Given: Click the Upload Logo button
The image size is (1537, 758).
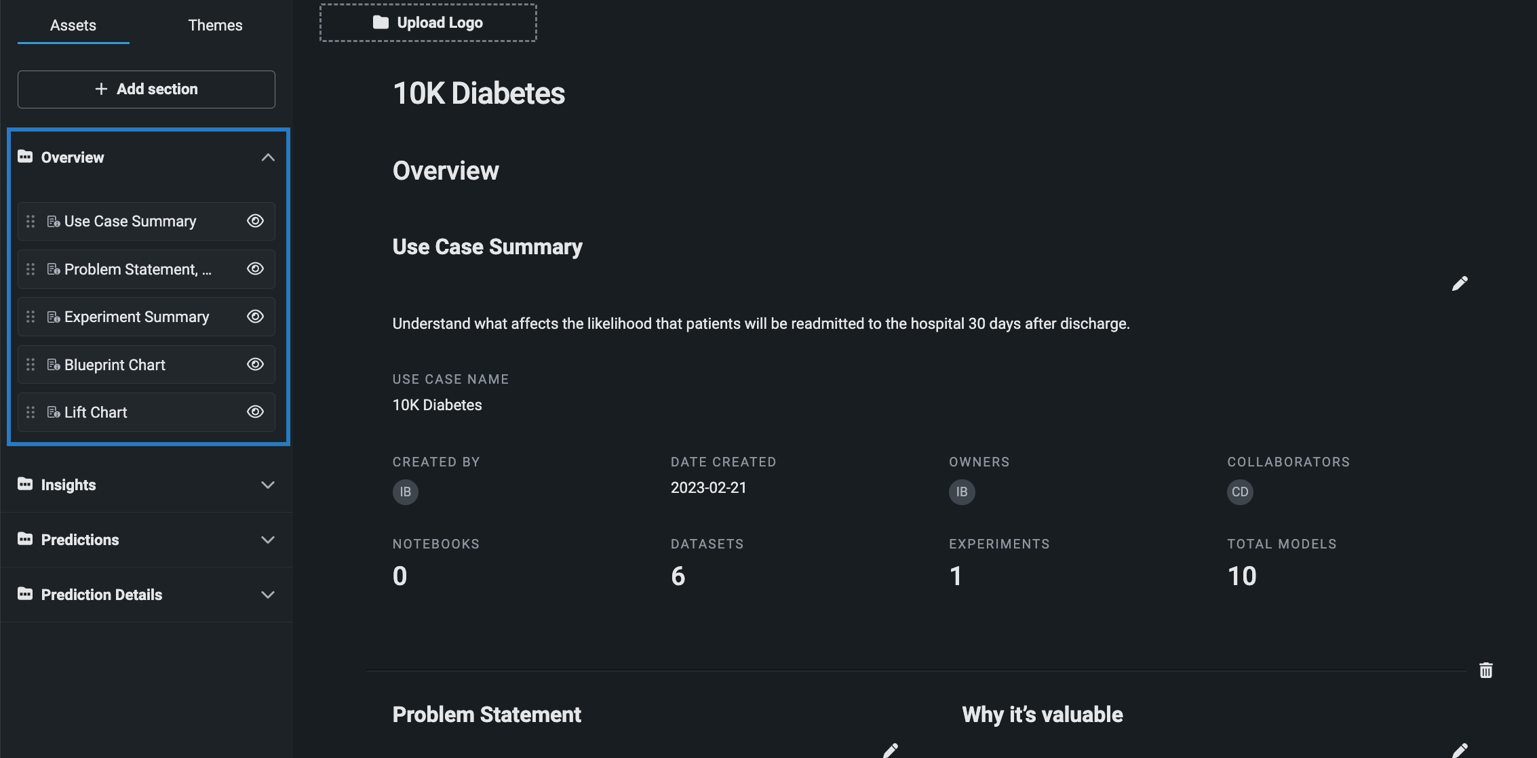Looking at the screenshot, I should [x=428, y=23].
